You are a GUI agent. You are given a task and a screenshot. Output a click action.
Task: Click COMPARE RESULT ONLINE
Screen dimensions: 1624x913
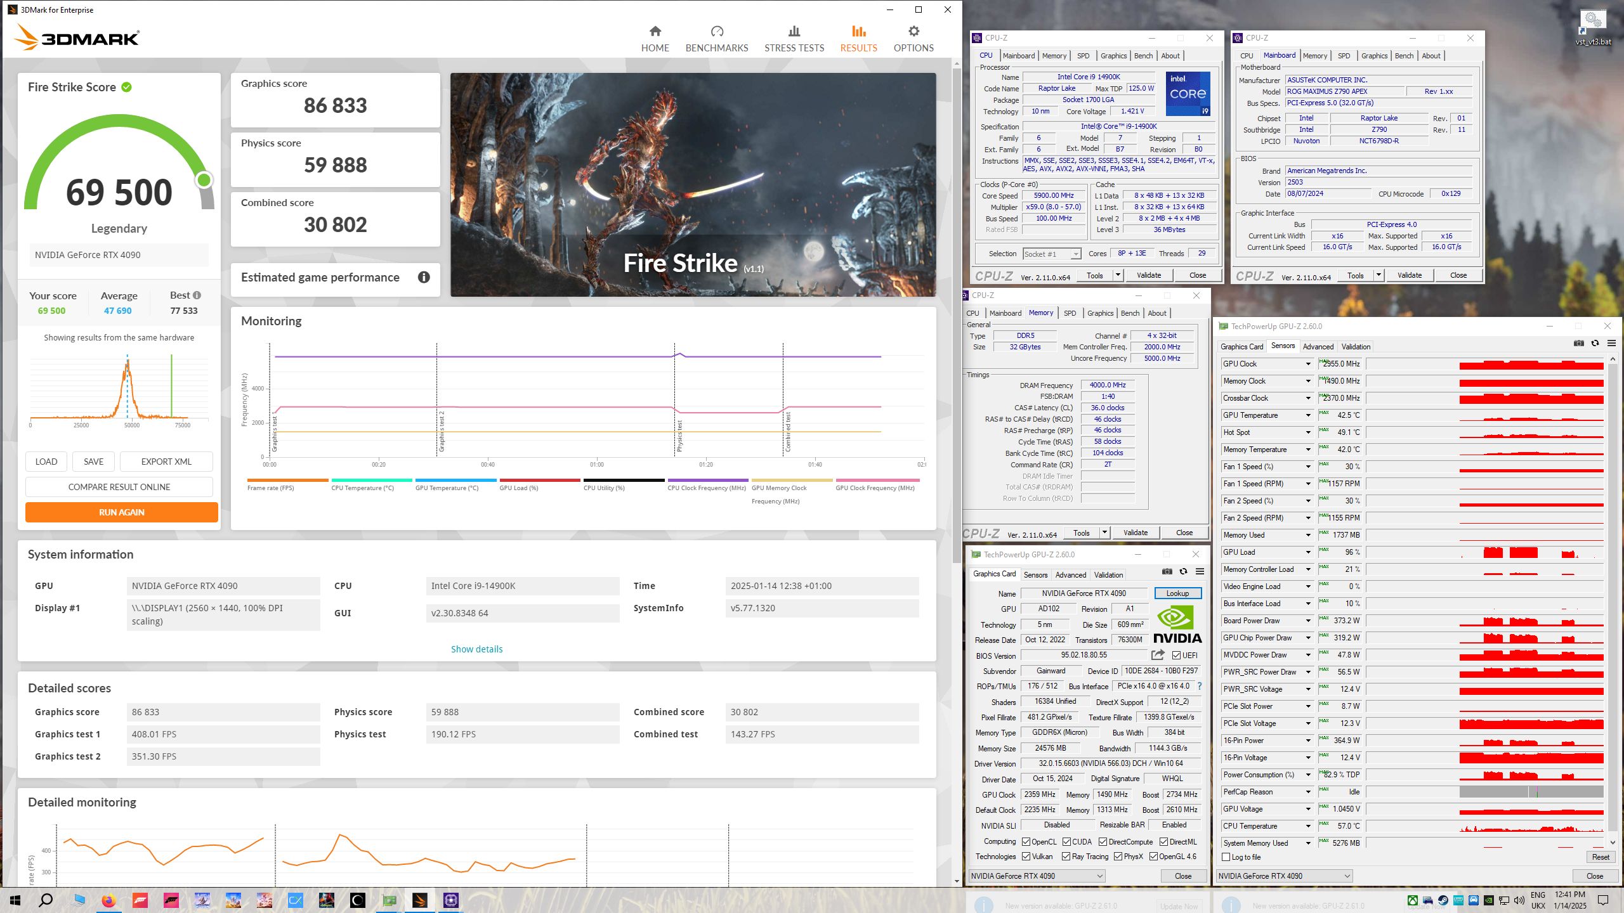[x=119, y=487]
